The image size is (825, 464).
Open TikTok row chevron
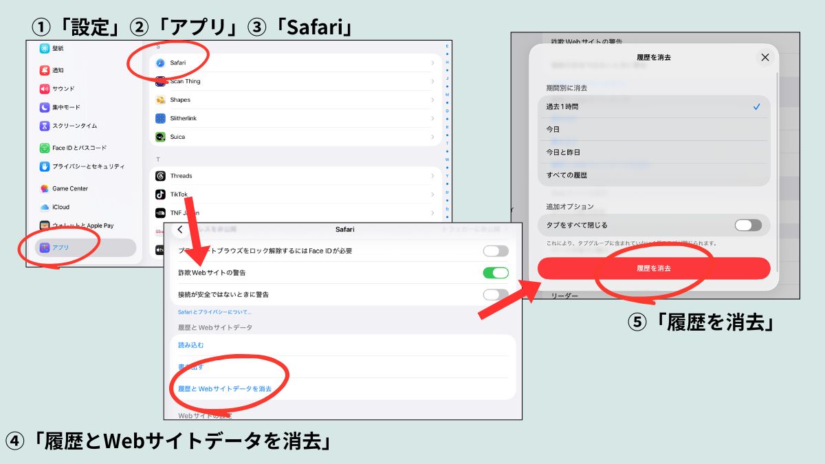click(x=432, y=195)
